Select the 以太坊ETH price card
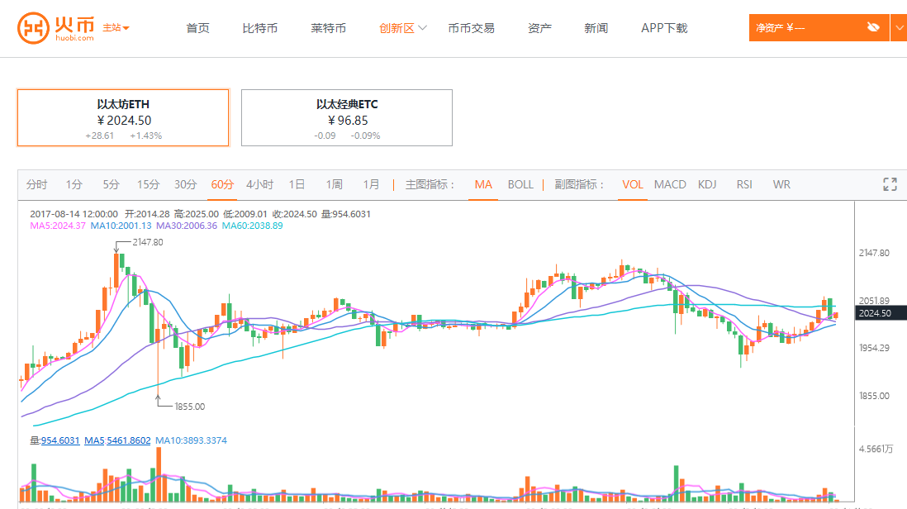This screenshot has height=509, width=907. click(123, 118)
